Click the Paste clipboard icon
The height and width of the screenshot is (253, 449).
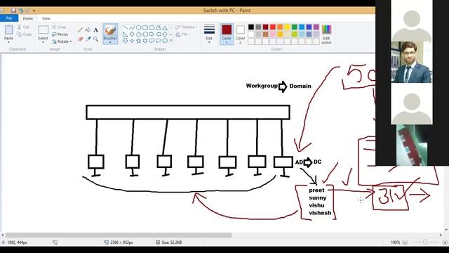click(x=8, y=30)
